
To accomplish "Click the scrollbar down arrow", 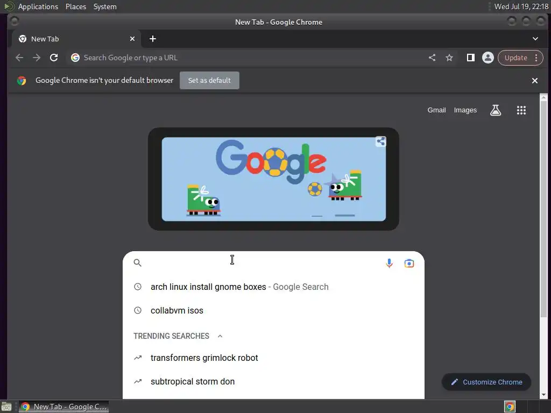I will [x=543, y=395].
